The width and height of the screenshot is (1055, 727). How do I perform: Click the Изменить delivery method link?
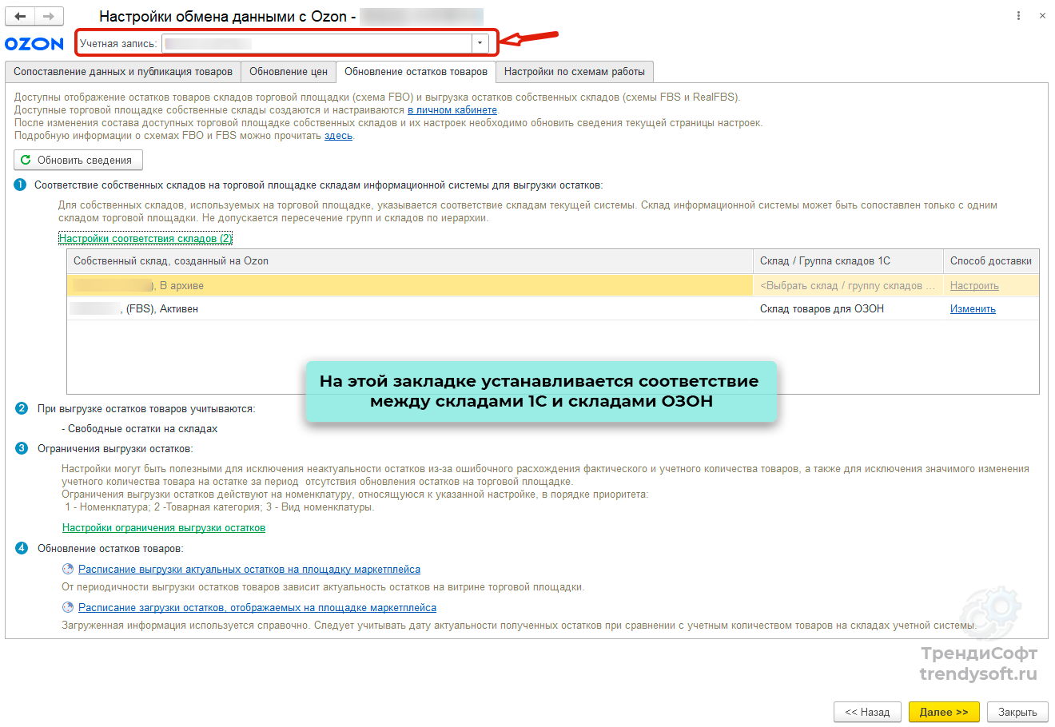[x=973, y=308]
